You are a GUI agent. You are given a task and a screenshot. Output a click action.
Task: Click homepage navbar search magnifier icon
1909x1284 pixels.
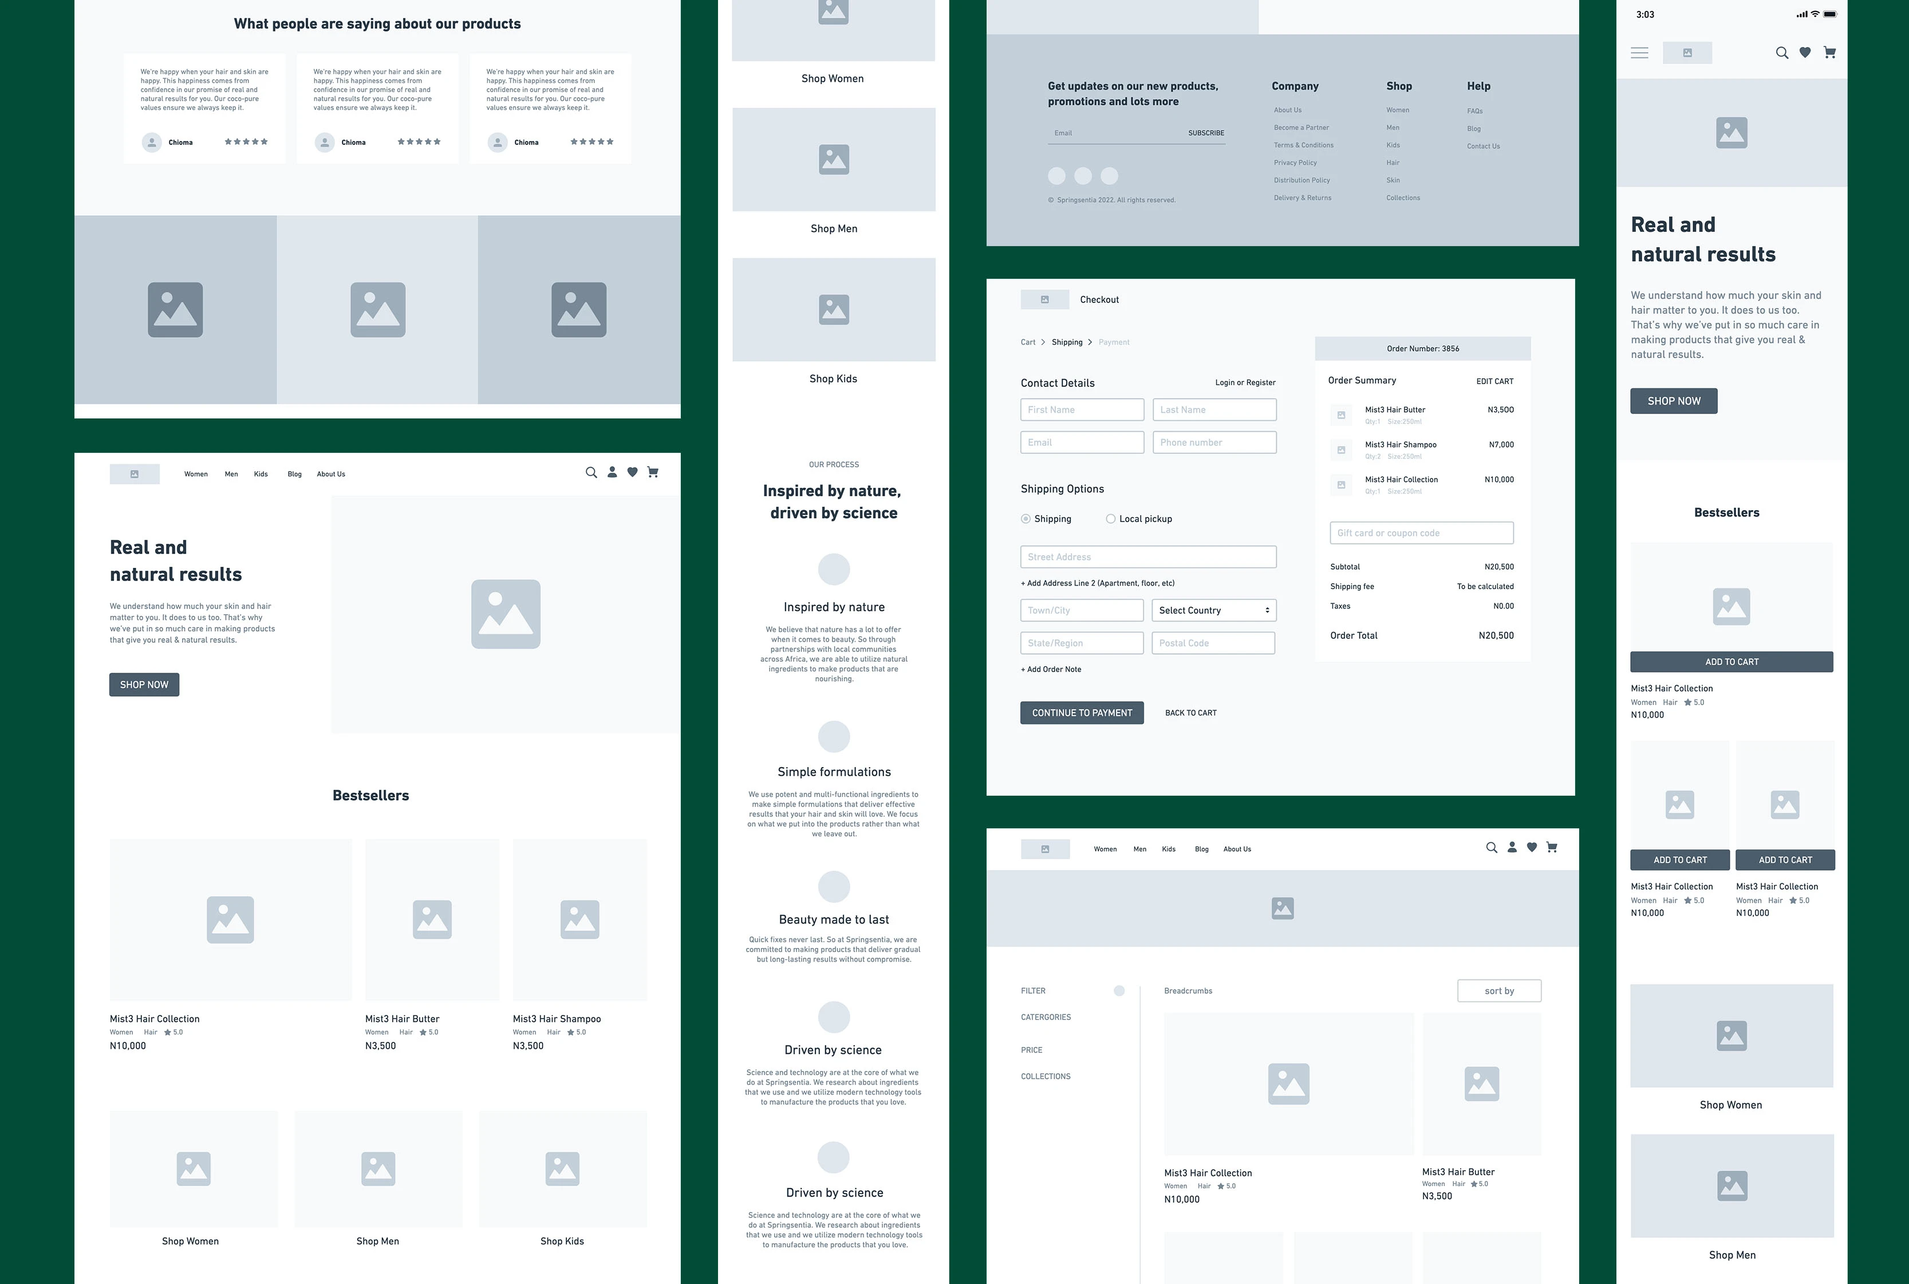pyautogui.click(x=591, y=472)
